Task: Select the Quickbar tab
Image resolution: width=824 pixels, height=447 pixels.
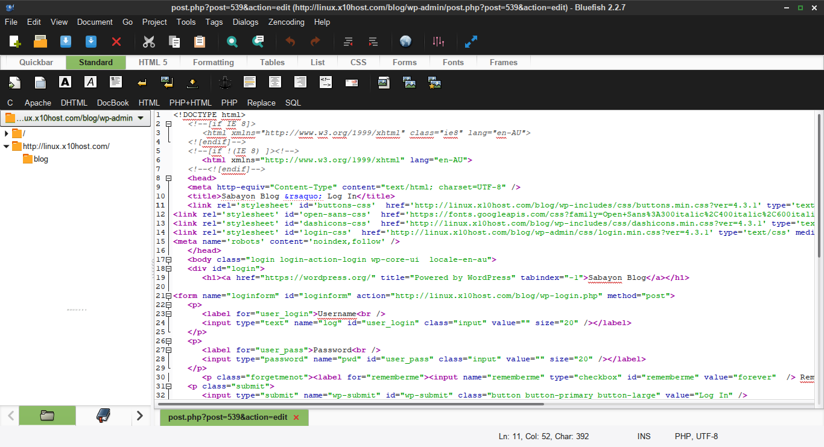Action: coord(36,62)
